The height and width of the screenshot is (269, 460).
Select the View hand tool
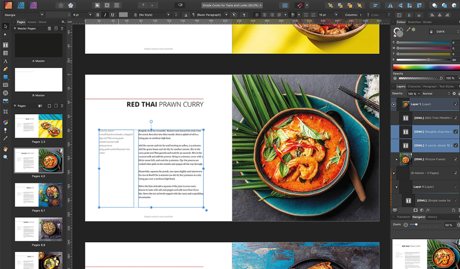point(5,149)
